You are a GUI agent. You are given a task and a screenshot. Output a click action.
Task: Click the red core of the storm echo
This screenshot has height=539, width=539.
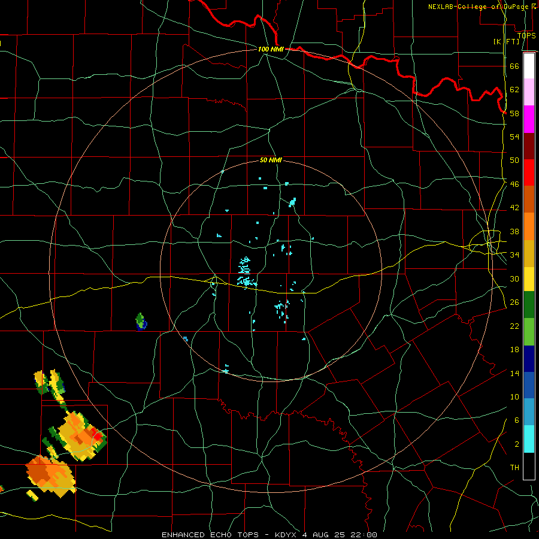(98, 437)
